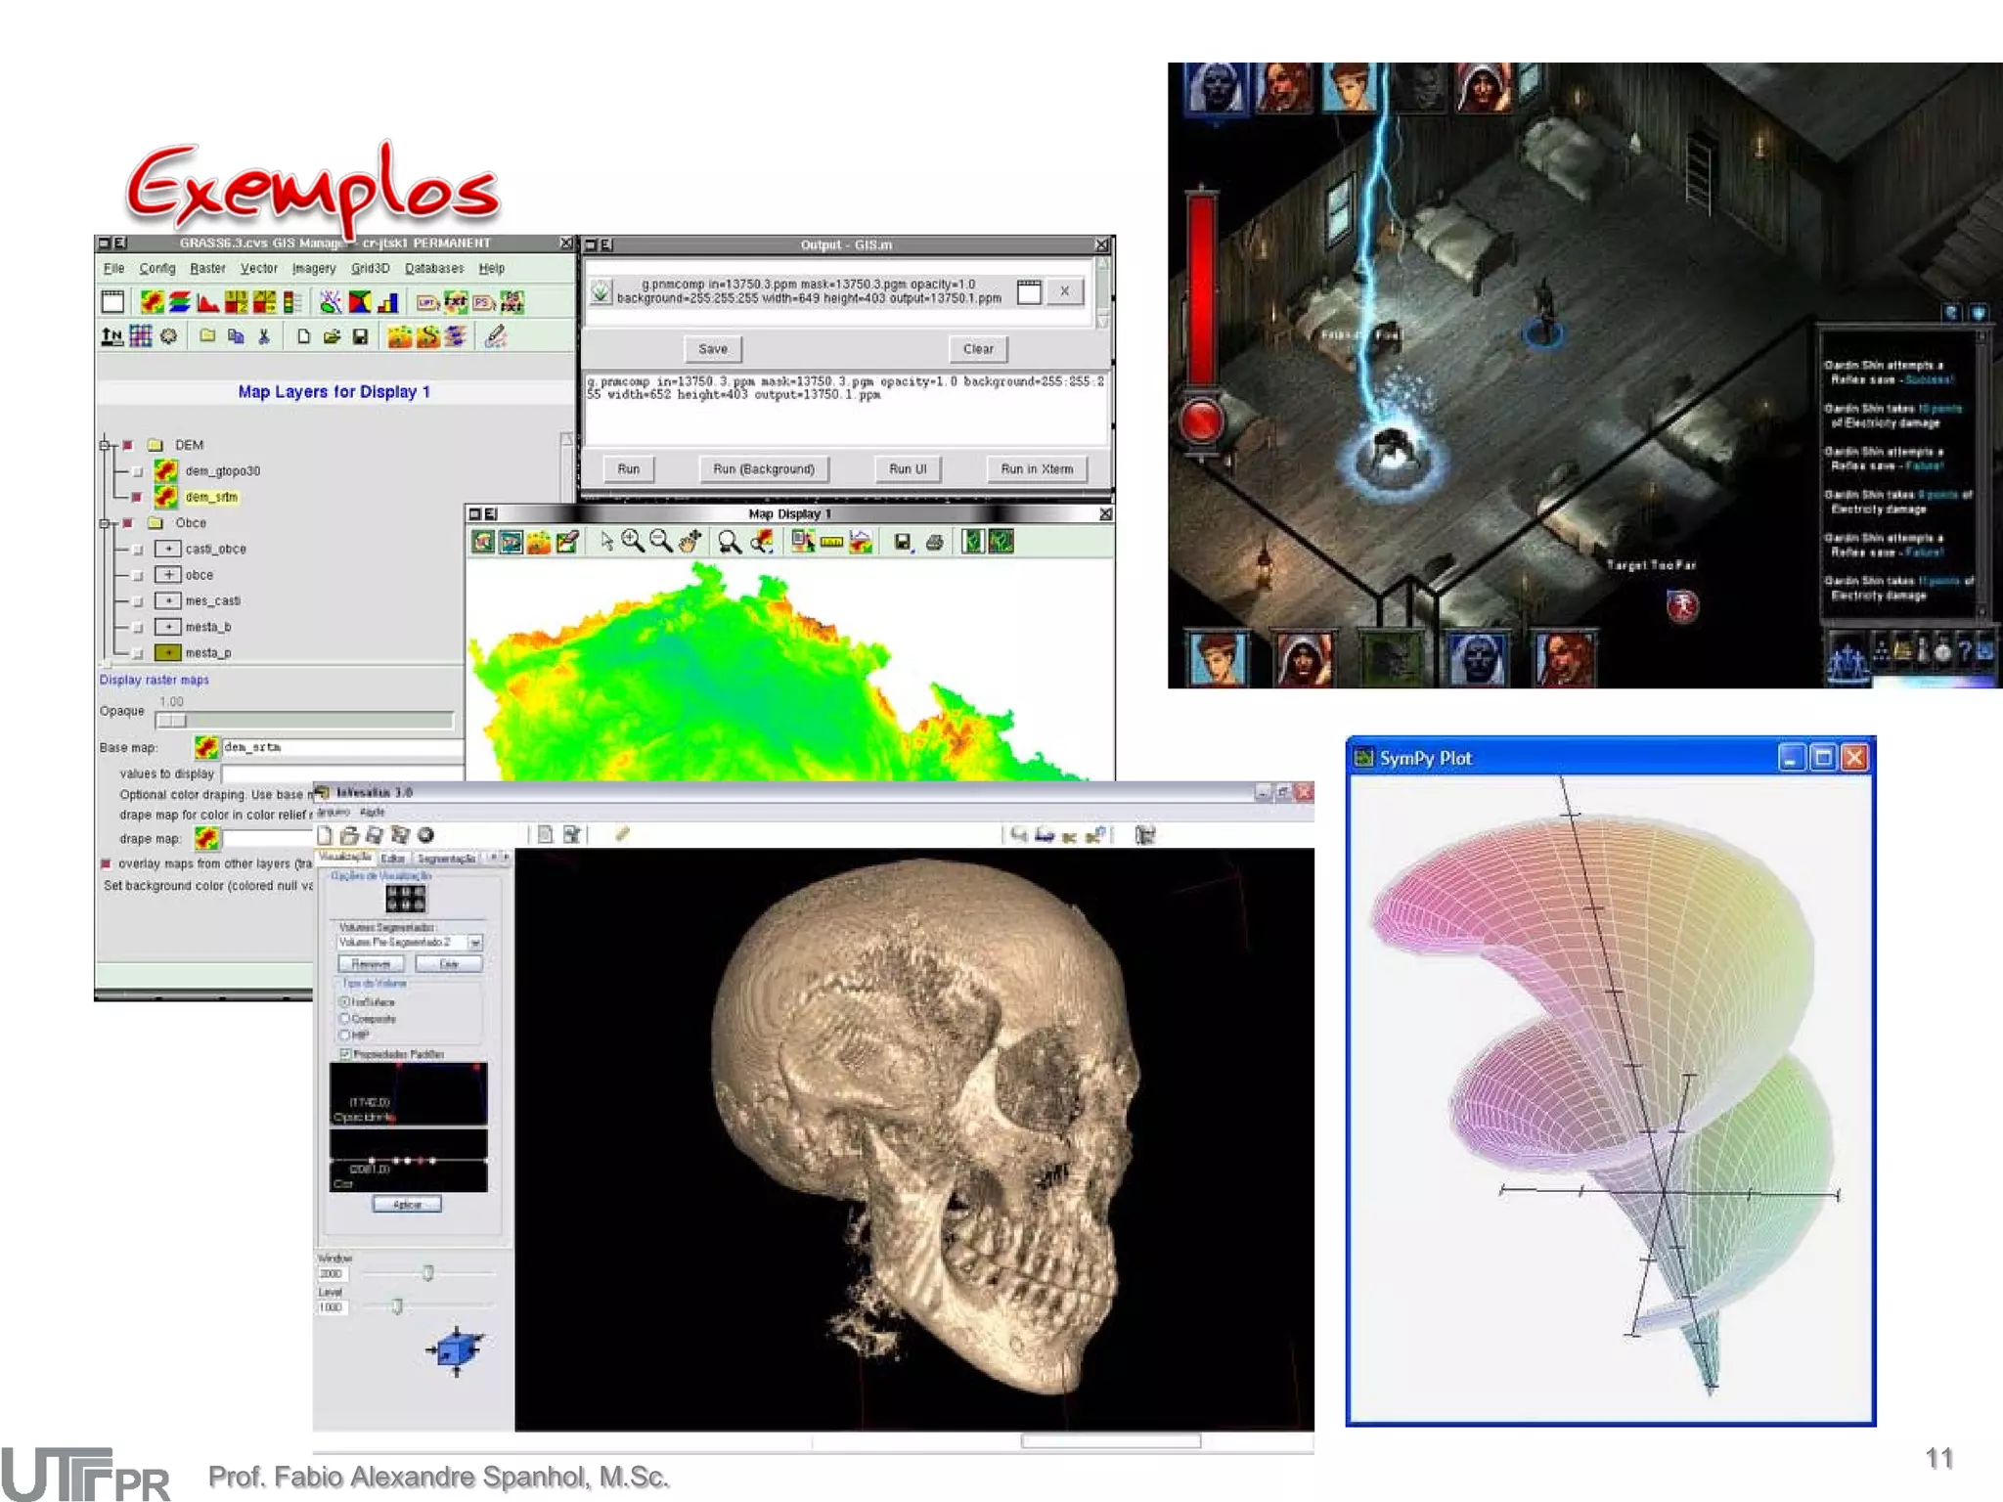2003x1502 pixels.
Task: Click the Run (Background) button
Action: [764, 469]
